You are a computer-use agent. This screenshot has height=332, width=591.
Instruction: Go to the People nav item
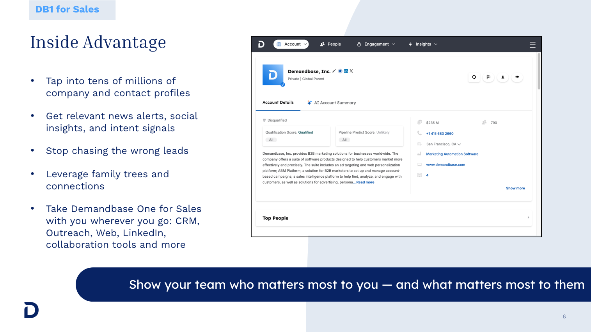pos(330,44)
